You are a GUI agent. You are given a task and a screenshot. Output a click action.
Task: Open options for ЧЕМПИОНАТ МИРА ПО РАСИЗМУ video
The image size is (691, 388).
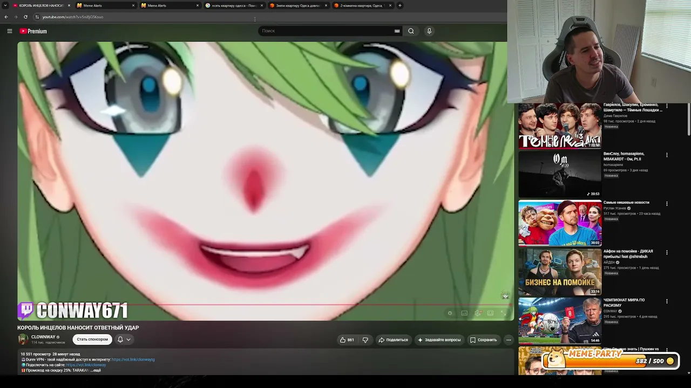(667, 301)
